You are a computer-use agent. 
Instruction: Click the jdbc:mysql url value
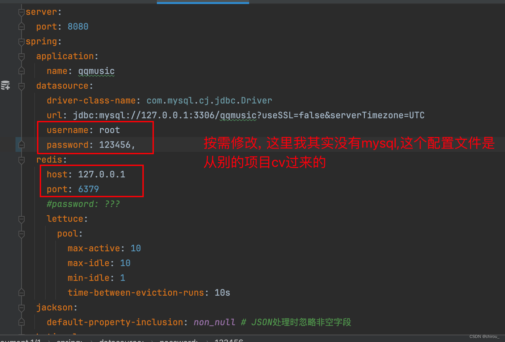click(249, 115)
